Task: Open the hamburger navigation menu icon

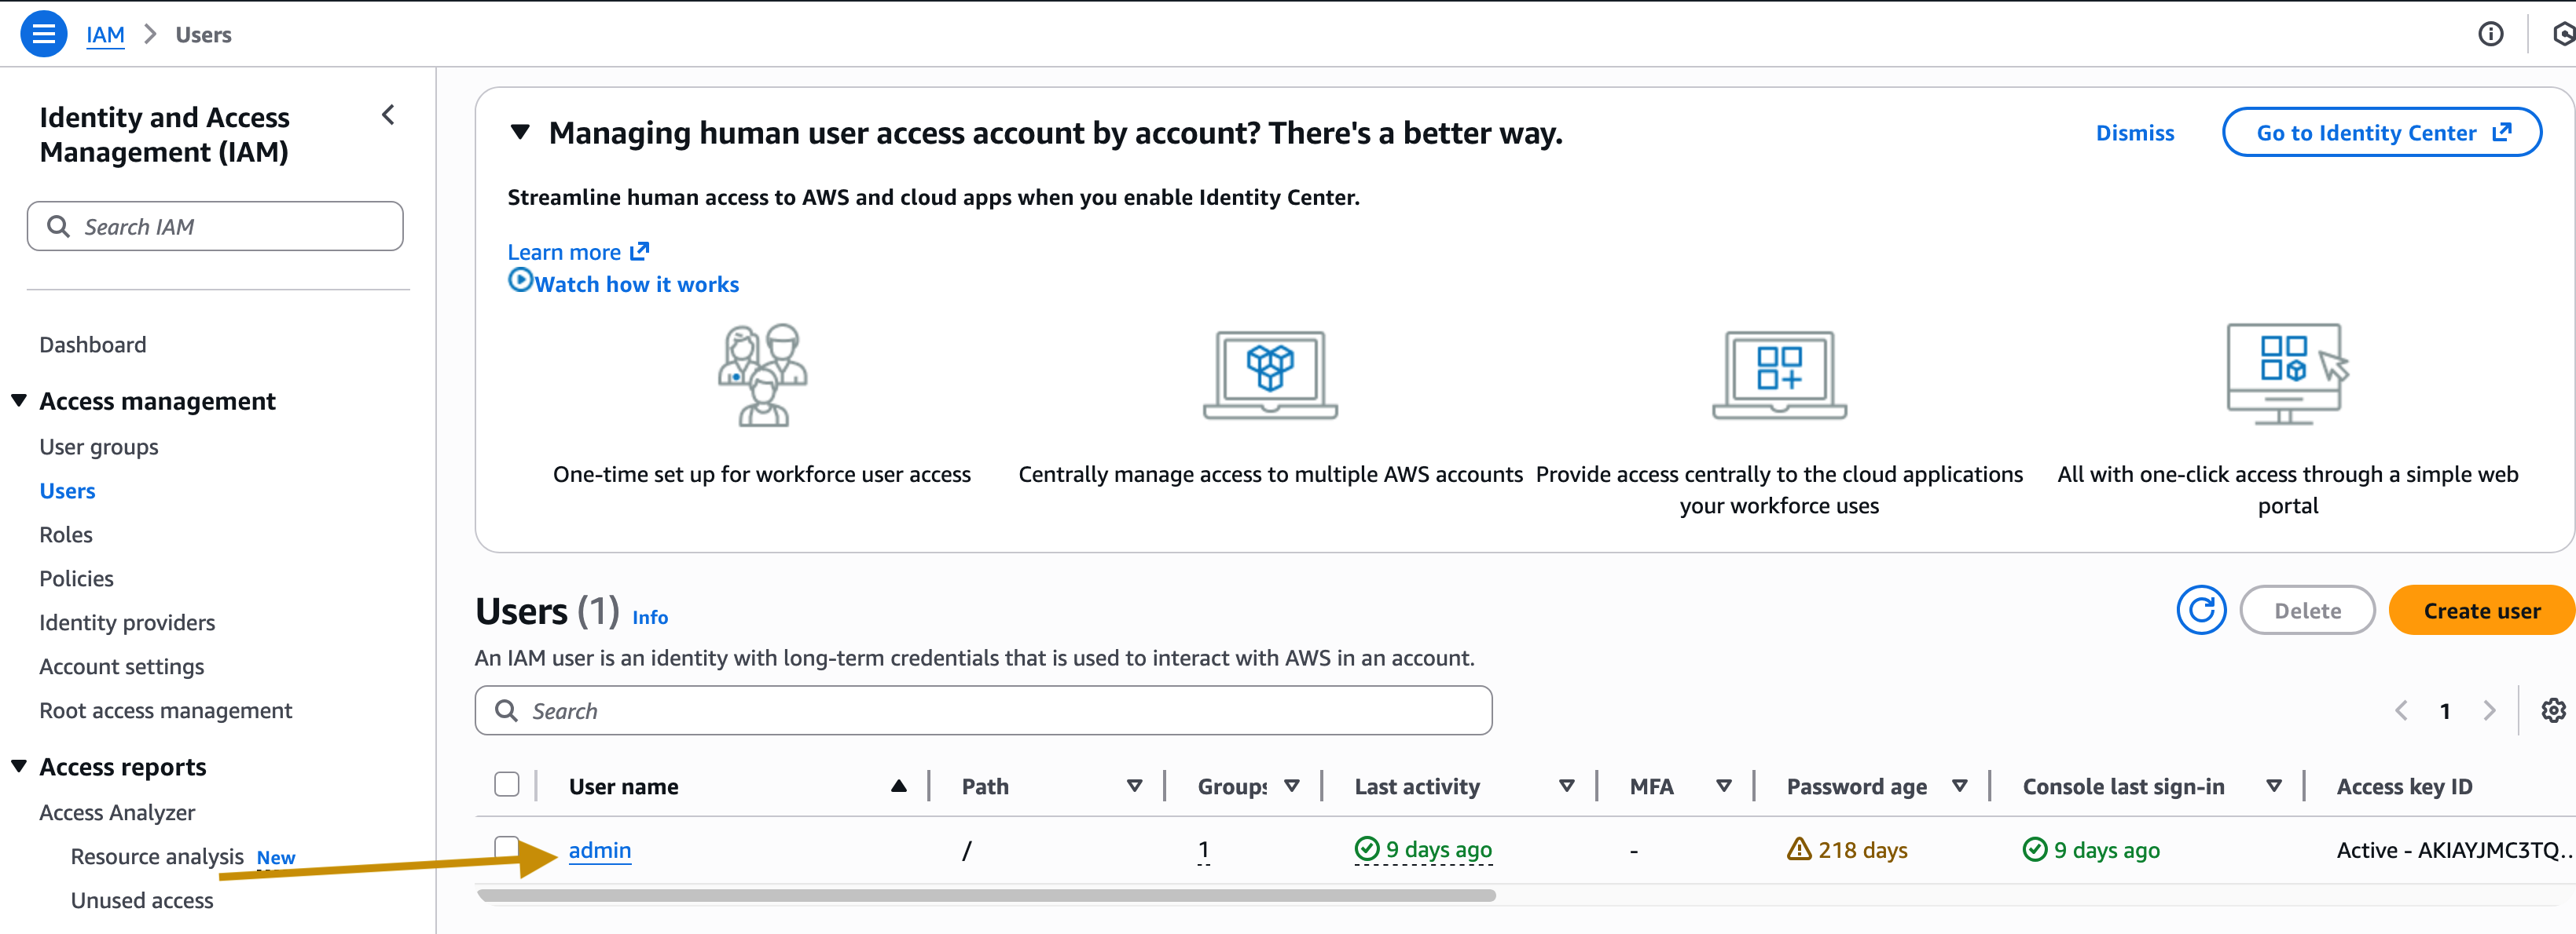Action: (43, 34)
